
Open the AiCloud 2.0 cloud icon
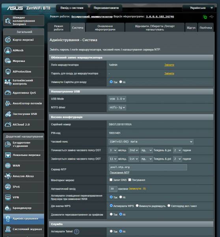point(8,124)
